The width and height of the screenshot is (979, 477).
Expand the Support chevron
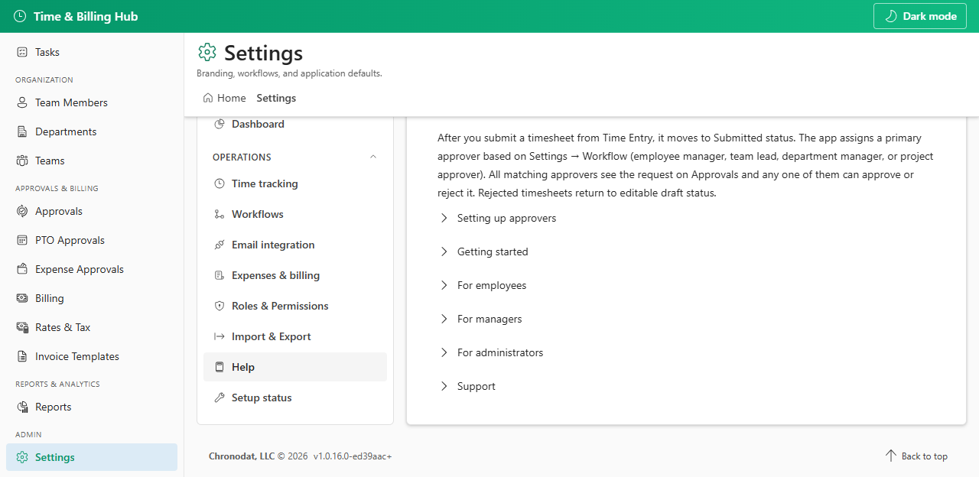pos(444,386)
